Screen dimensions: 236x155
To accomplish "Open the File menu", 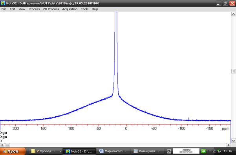I will pyautogui.click(x=4, y=9).
